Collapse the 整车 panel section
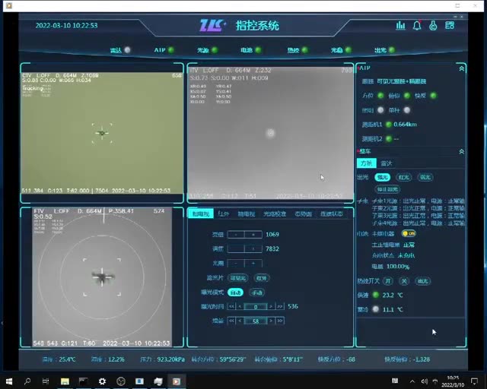Screen dimensions: 487x389 [x=462, y=152]
